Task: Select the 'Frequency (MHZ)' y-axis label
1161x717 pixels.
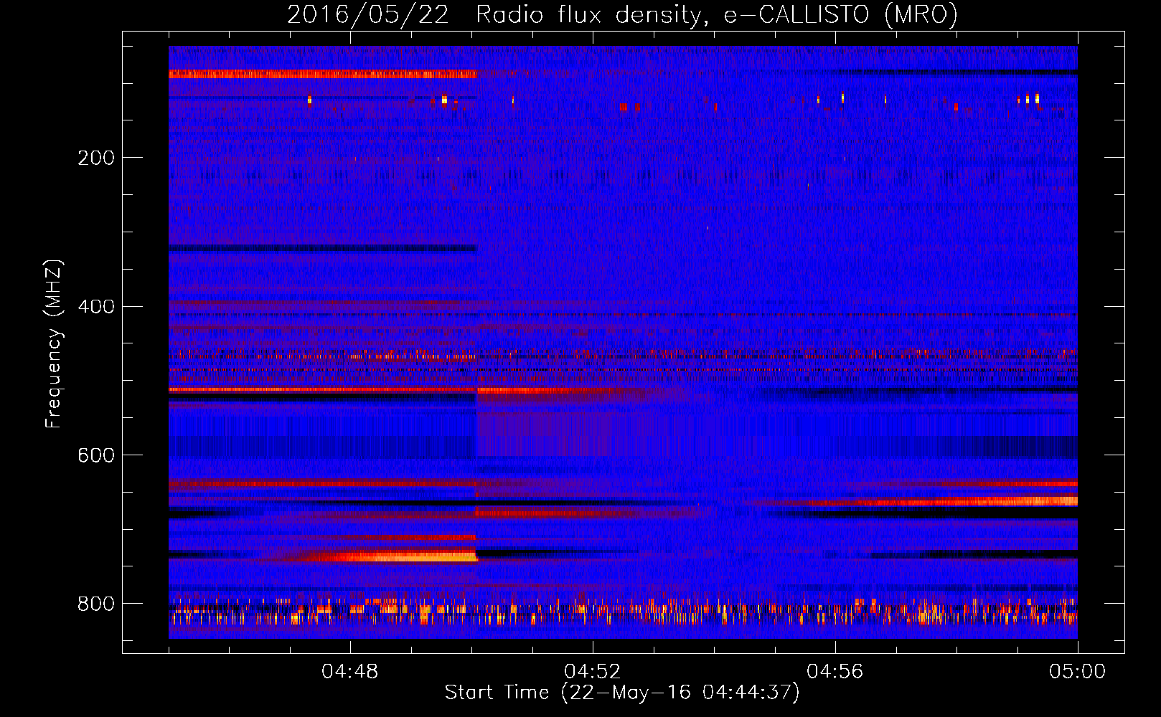Action: tap(53, 343)
